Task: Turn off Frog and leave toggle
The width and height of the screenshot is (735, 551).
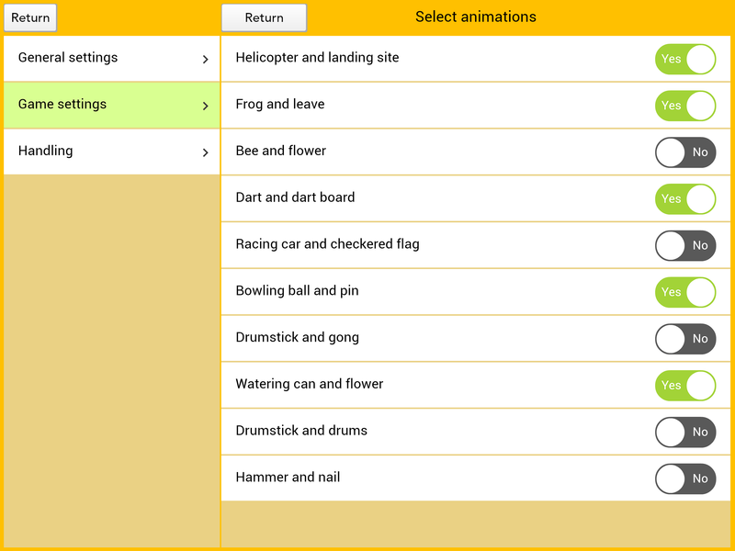Action: coord(685,106)
